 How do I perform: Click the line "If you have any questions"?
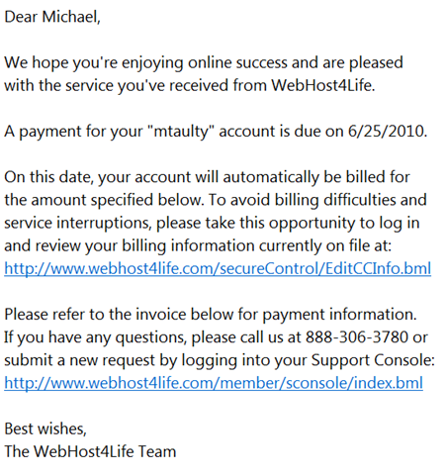point(216,337)
